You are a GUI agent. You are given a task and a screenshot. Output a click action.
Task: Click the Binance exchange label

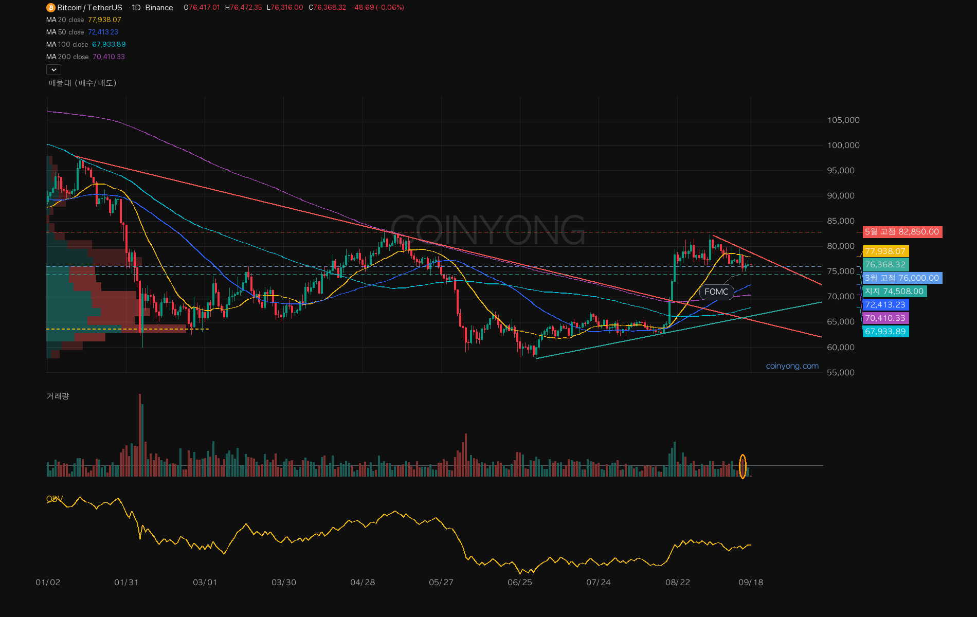[x=159, y=8]
